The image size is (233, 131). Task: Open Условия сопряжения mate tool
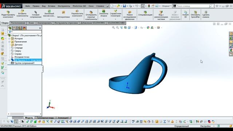(x=36, y=14)
